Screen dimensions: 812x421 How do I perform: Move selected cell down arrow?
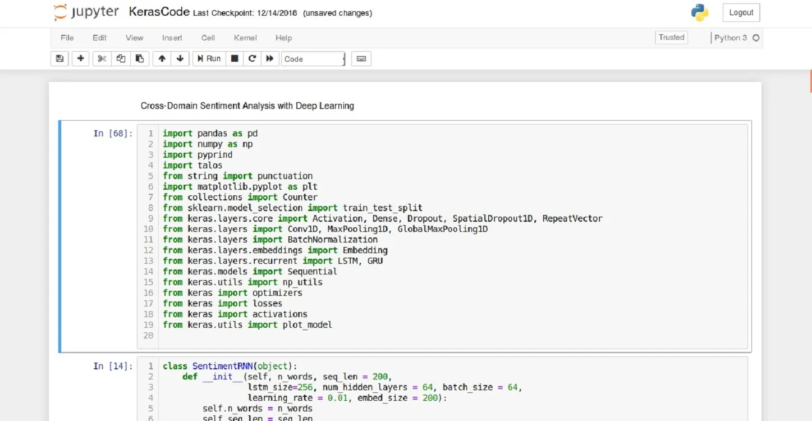(180, 58)
